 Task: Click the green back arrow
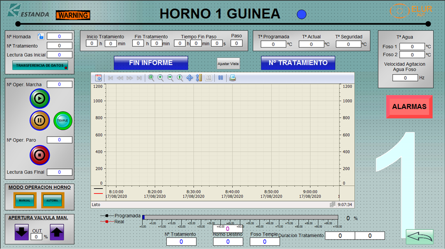point(420,237)
